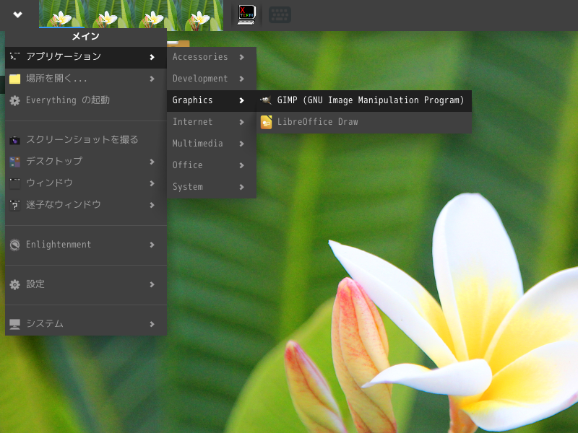The width and height of the screenshot is (578, 433).
Task: Expand arrow next to 設定
Action: click(x=152, y=284)
